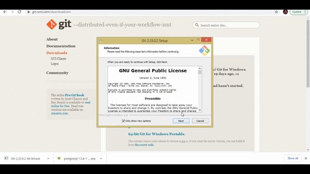The width and height of the screenshot is (310, 174).
Task: Click the browser forward arrow
Action: pyautogui.click(x=12, y=12)
